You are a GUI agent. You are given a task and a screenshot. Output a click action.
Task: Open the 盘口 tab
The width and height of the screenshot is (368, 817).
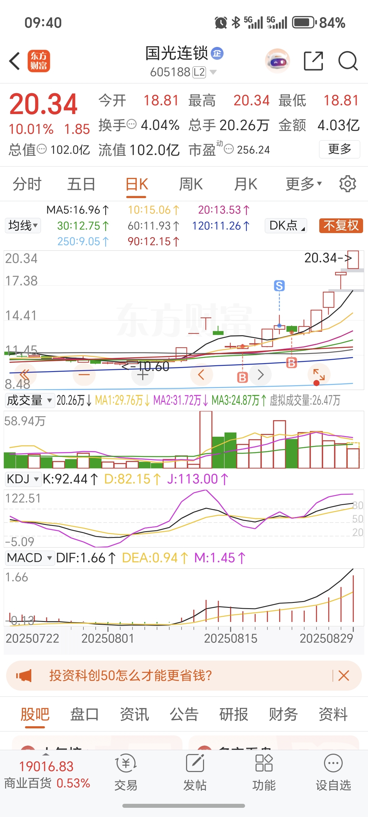click(x=85, y=714)
